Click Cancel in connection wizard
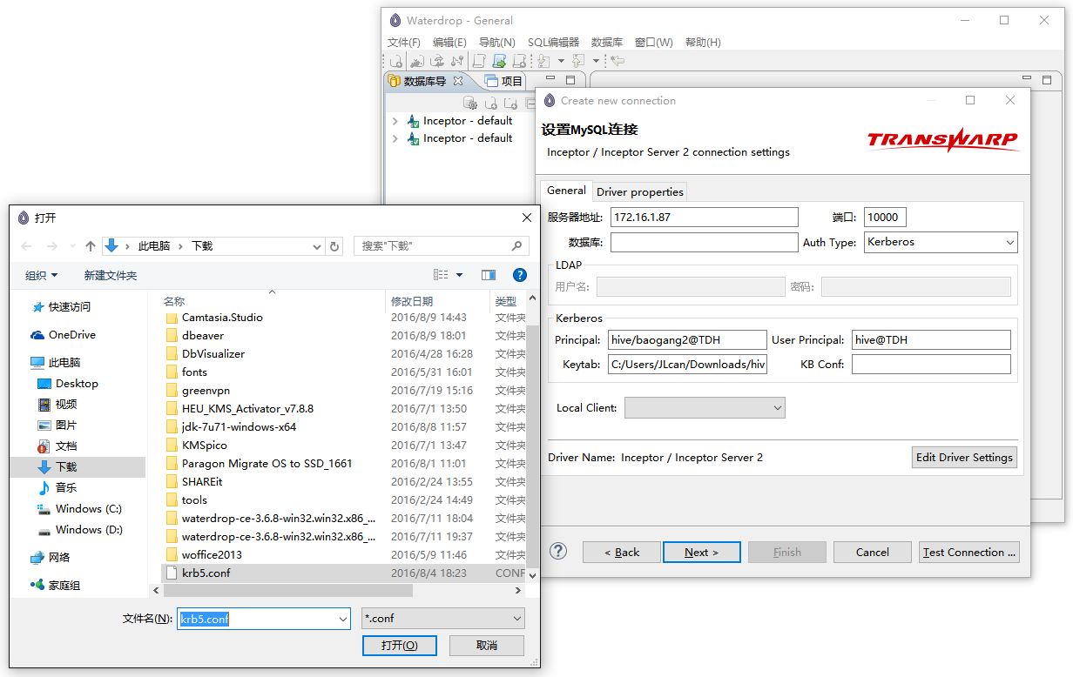The image size is (1073, 677). pyautogui.click(x=872, y=552)
